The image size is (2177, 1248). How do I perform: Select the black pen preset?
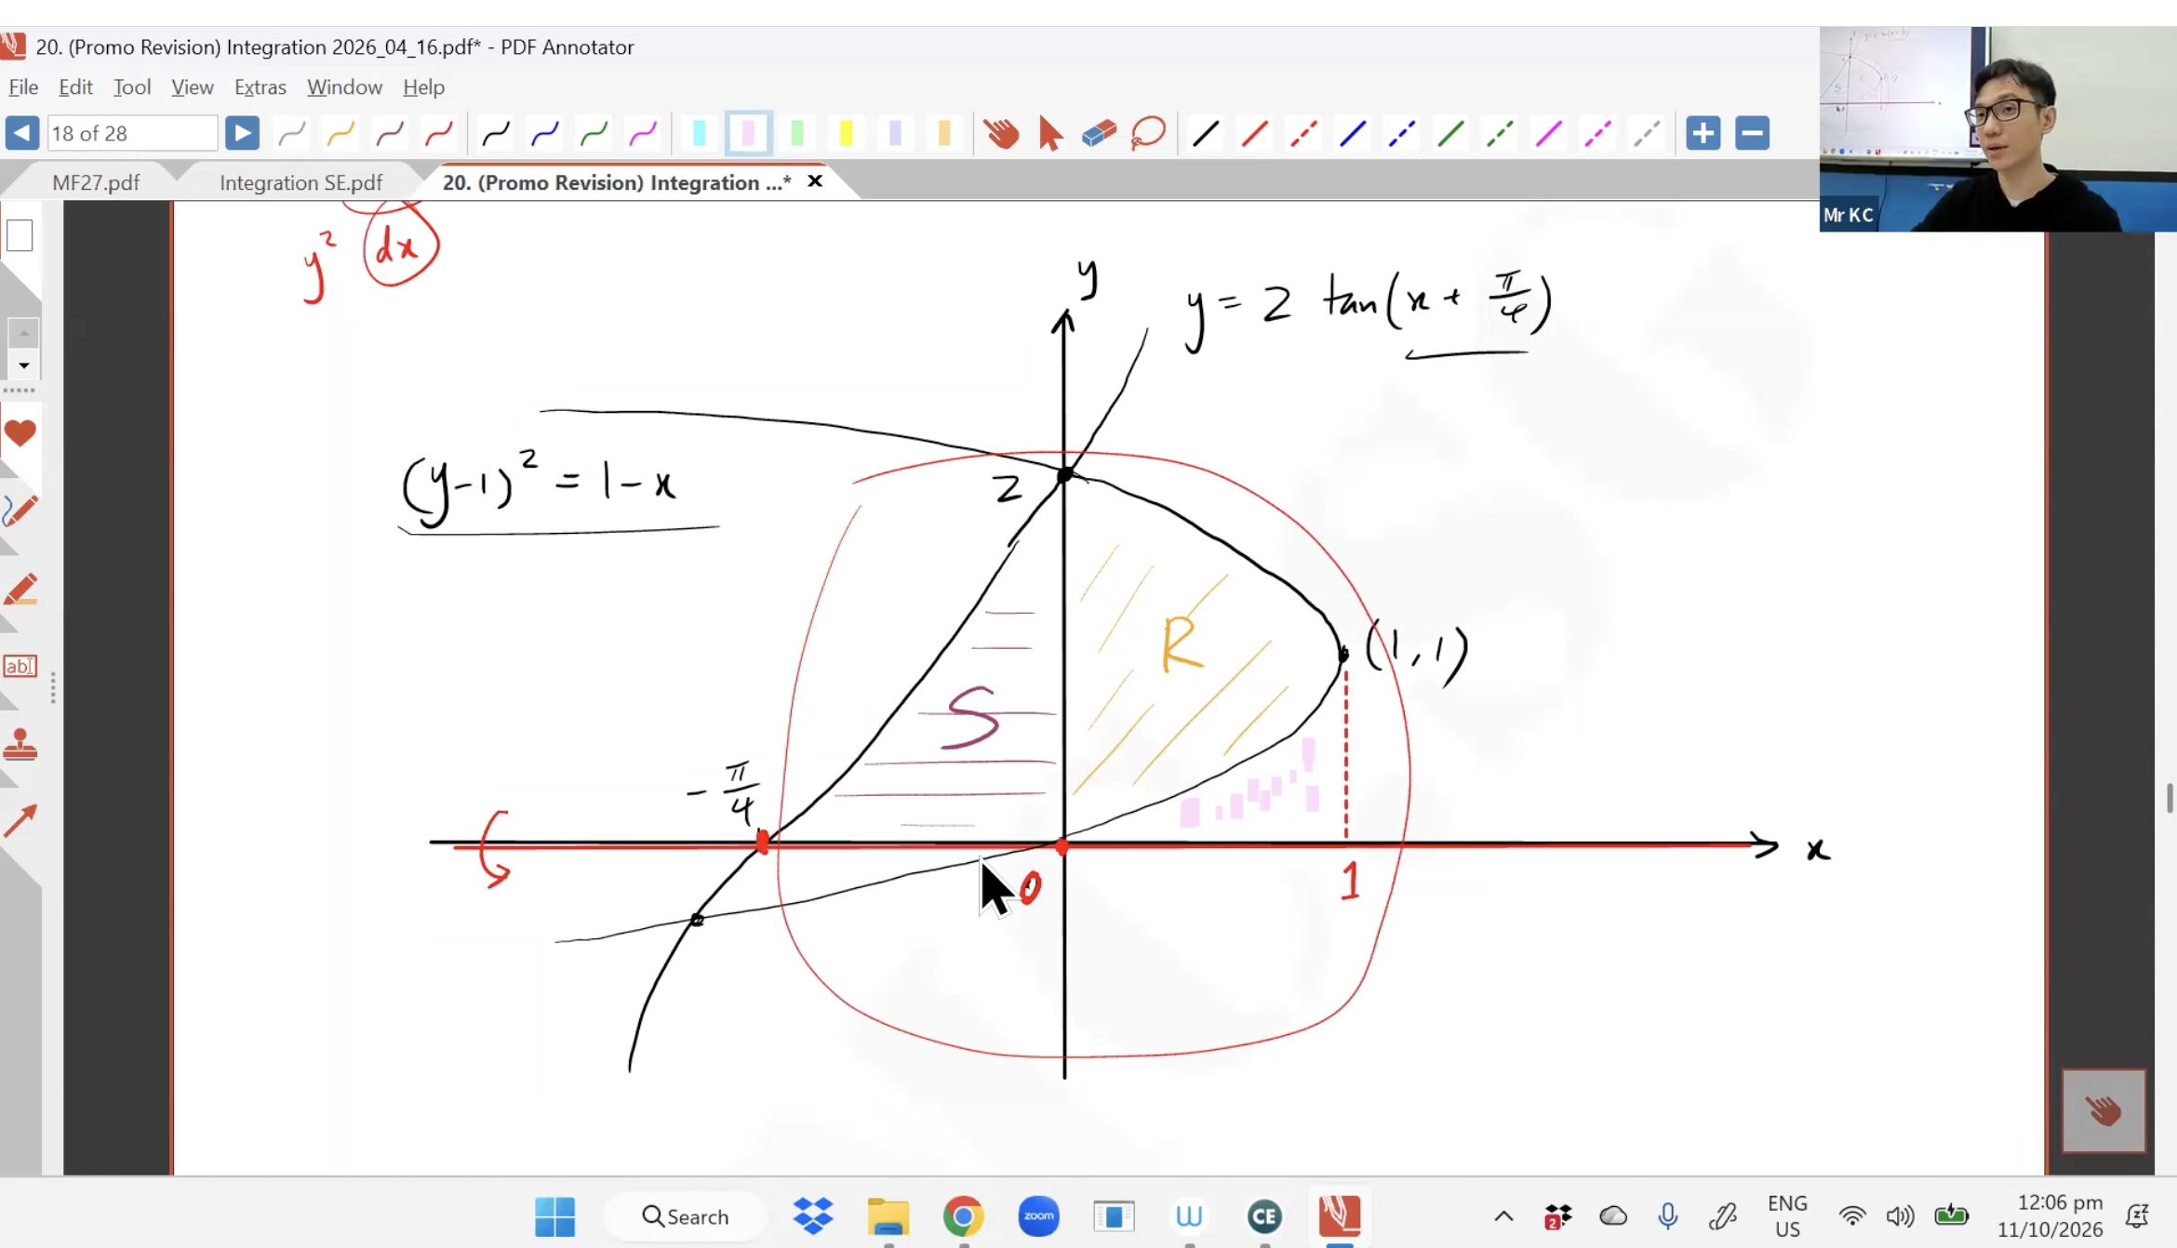coord(496,133)
